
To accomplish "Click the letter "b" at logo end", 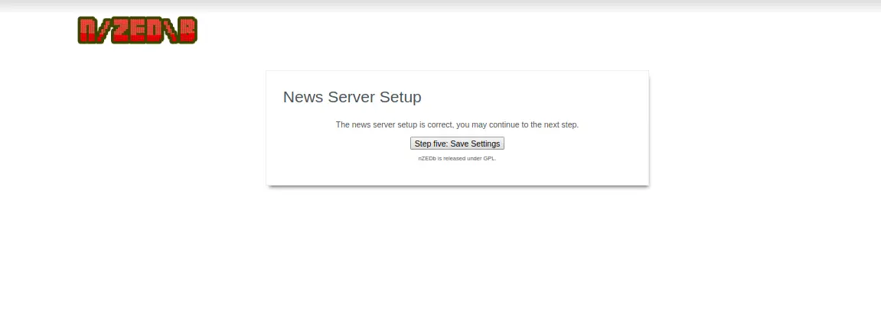I will pyautogui.click(x=188, y=31).
